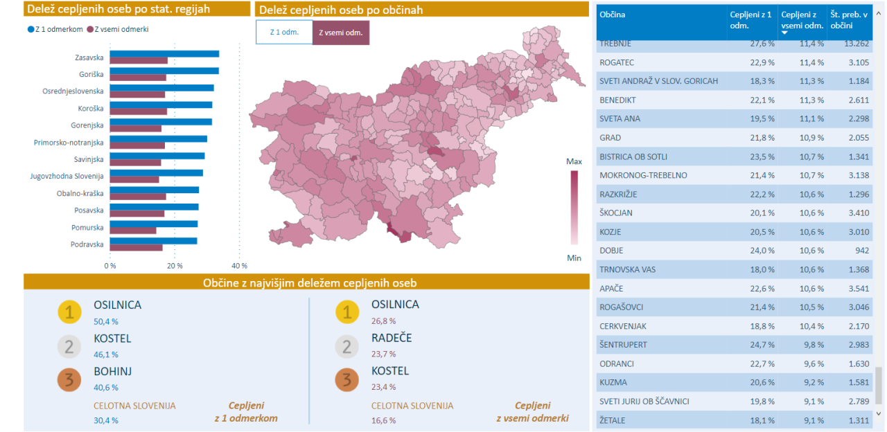Click the blue Zasavska bar in the chart
The image size is (887, 432).
[164, 54]
